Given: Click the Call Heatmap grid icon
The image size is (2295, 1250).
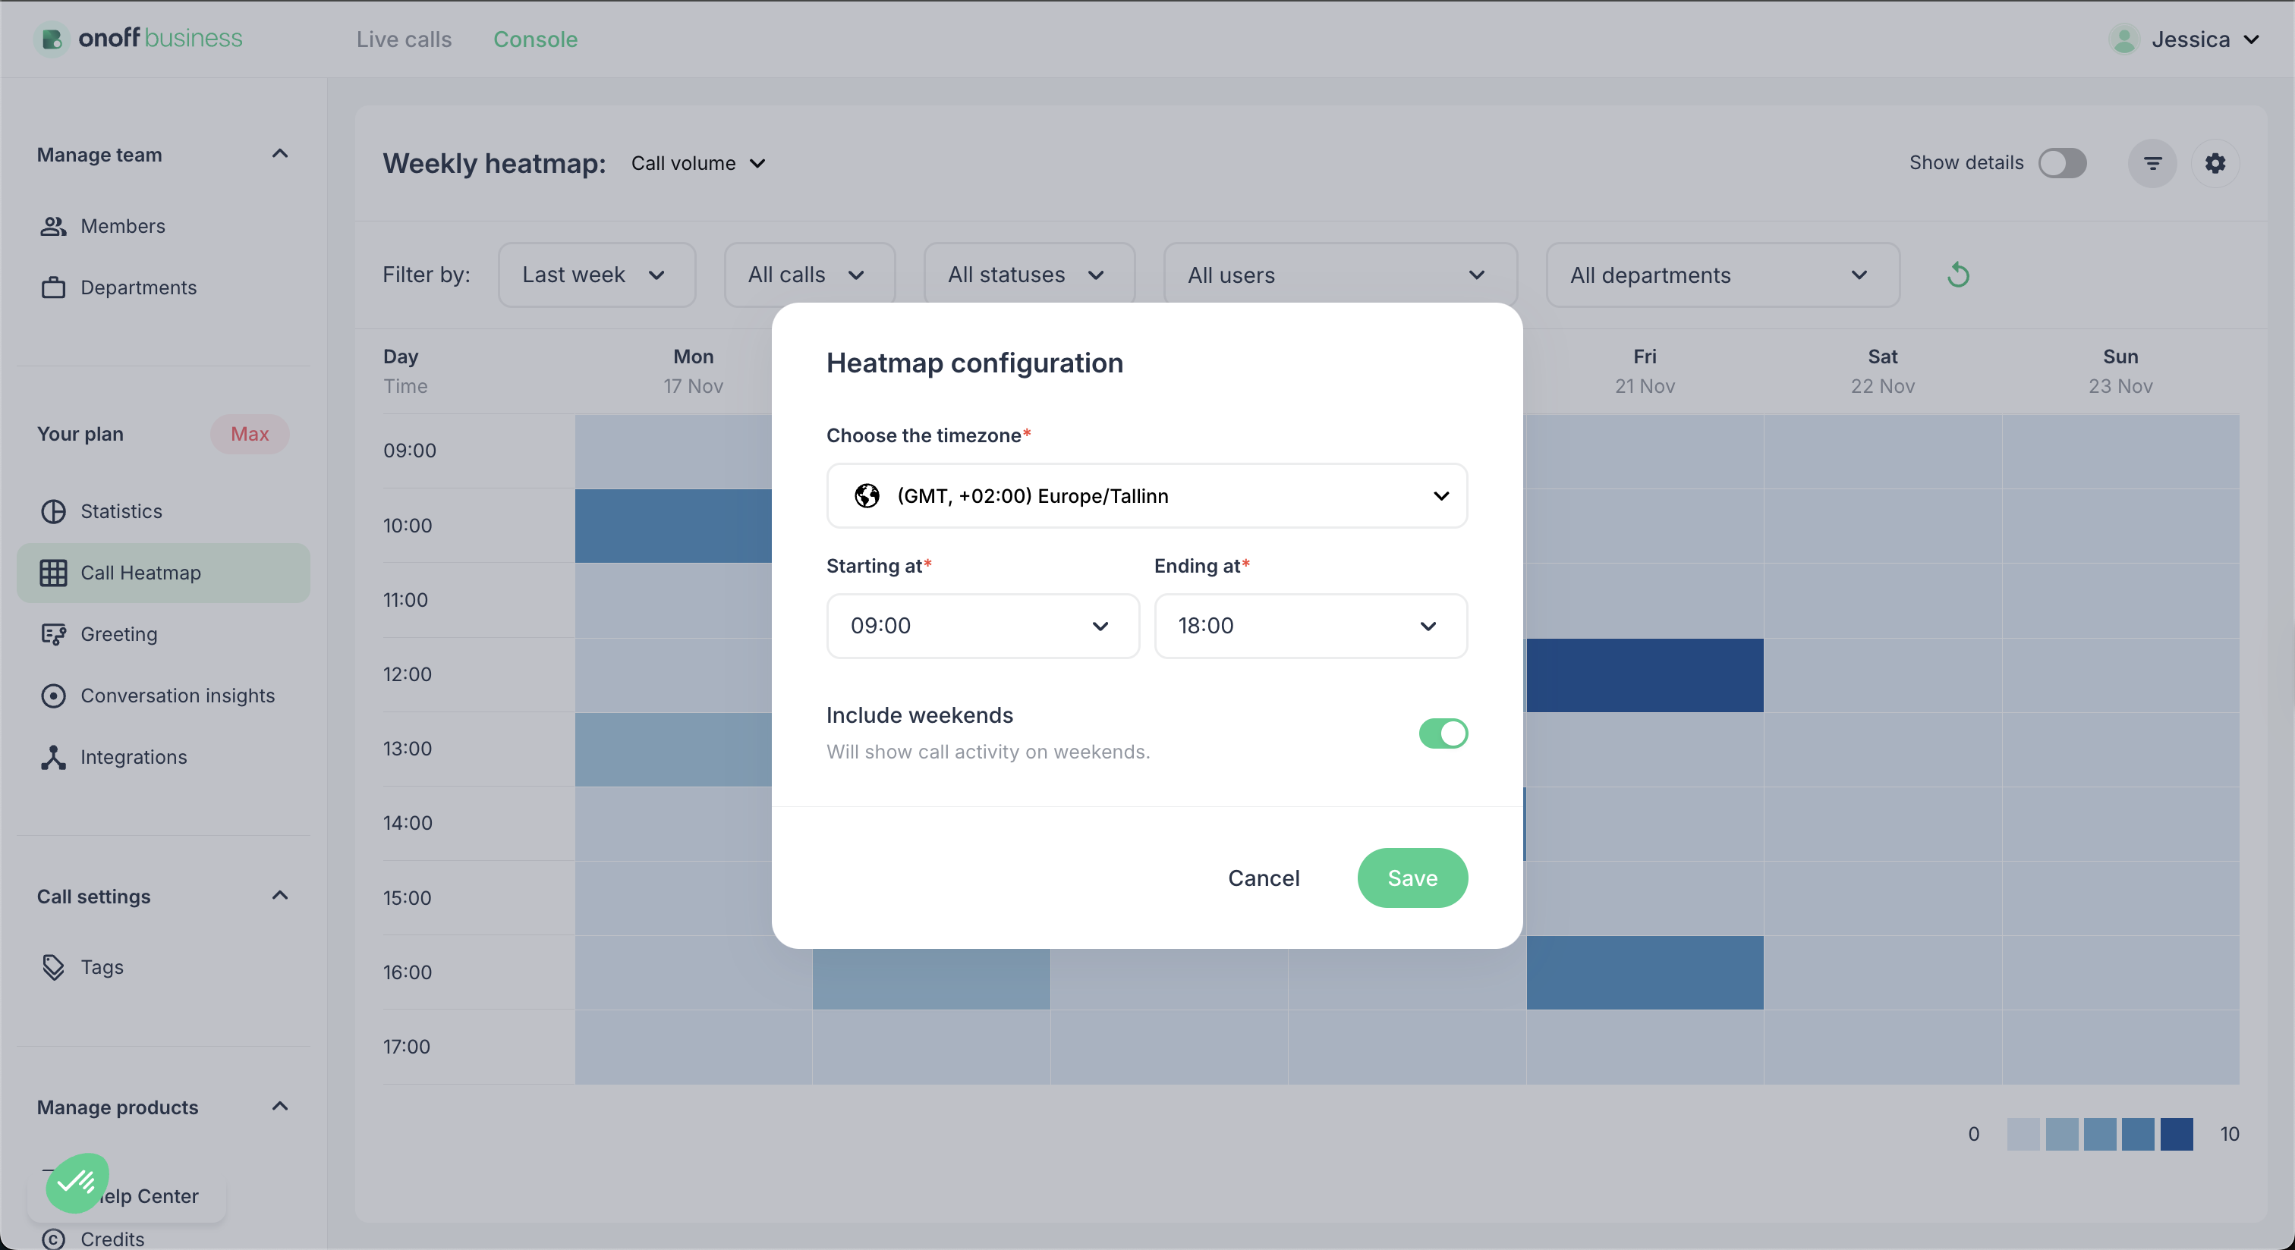Looking at the screenshot, I should [53, 573].
